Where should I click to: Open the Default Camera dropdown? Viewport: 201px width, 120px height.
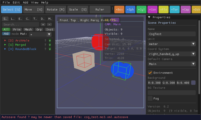(x=172, y=64)
